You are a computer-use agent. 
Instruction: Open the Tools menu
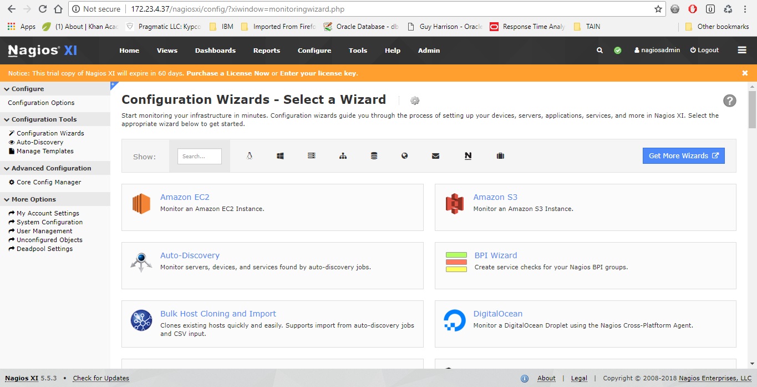tap(358, 51)
